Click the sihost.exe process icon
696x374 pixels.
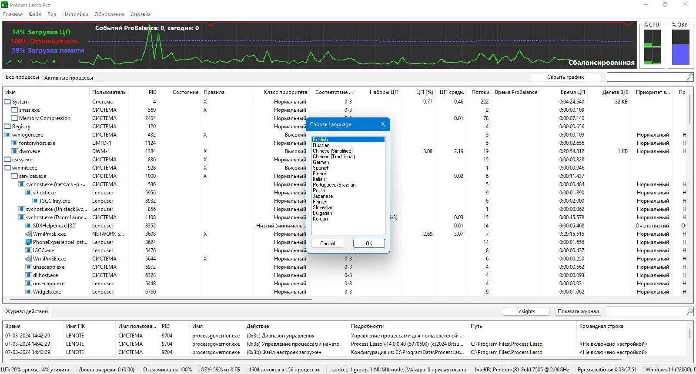tap(29, 193)
